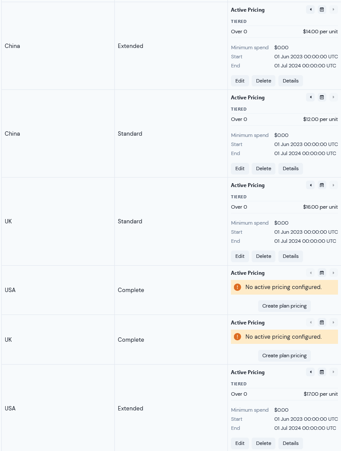Show previous pricing period for UK Standard
Image resolution: width=341 pixels, height=451 pixels.
(310, 185)
